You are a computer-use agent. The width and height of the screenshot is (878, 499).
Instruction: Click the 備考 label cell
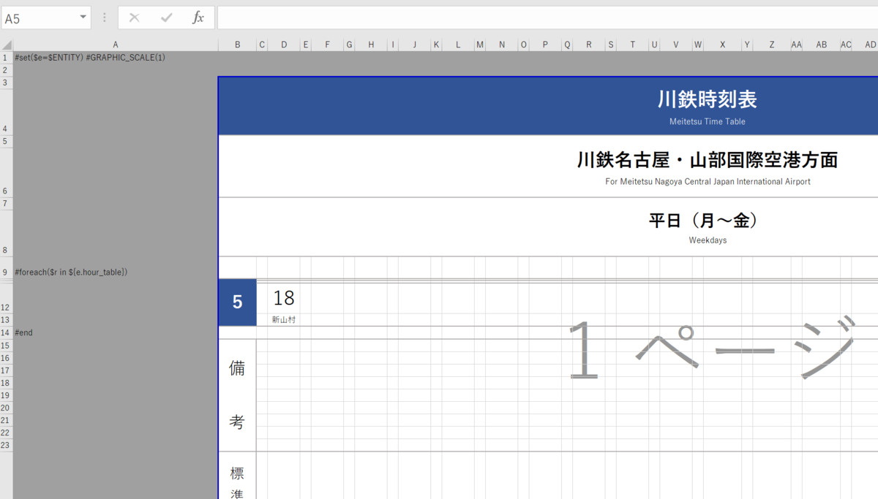237,395
